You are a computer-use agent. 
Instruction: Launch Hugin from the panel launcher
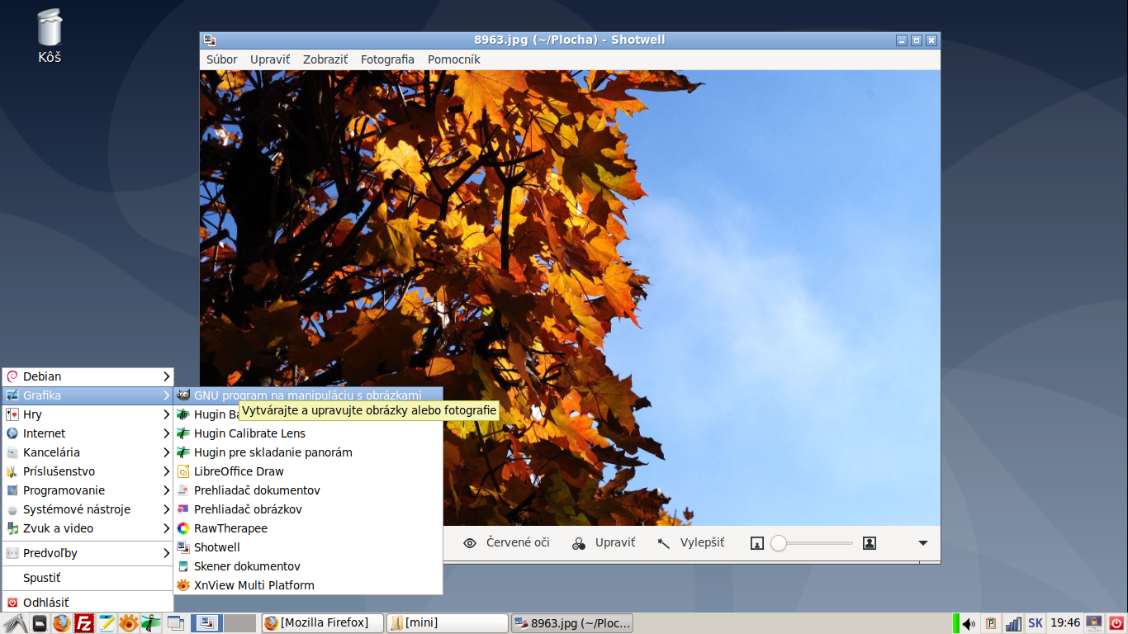(151, 623)
